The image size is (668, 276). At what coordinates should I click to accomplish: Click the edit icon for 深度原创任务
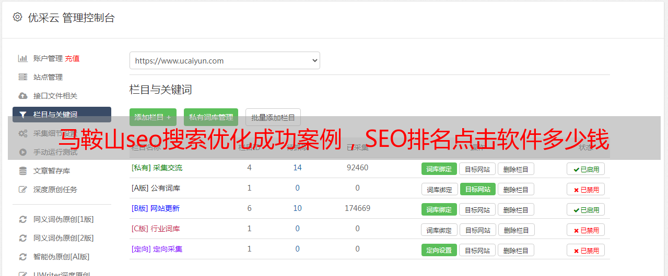22,190
